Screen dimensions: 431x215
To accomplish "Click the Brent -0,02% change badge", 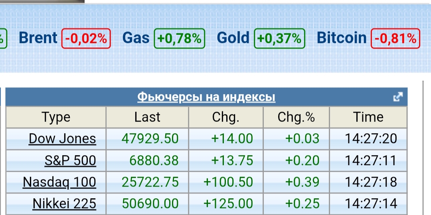I will click(86, 39).
